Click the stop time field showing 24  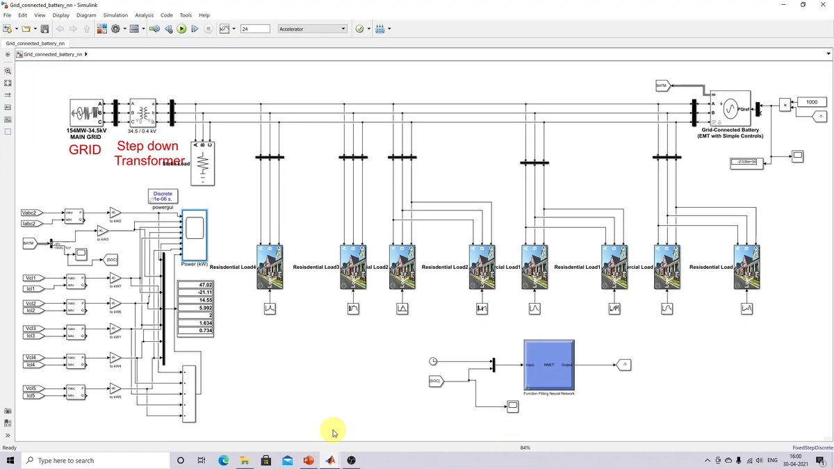tap(254, 28)
